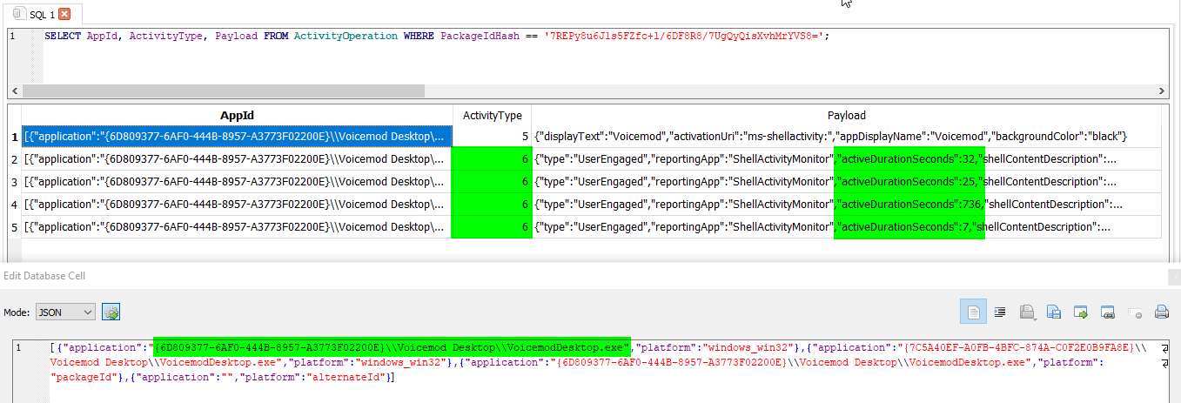
Task: Toggle word wrap in cell editor
Action: 974,312
